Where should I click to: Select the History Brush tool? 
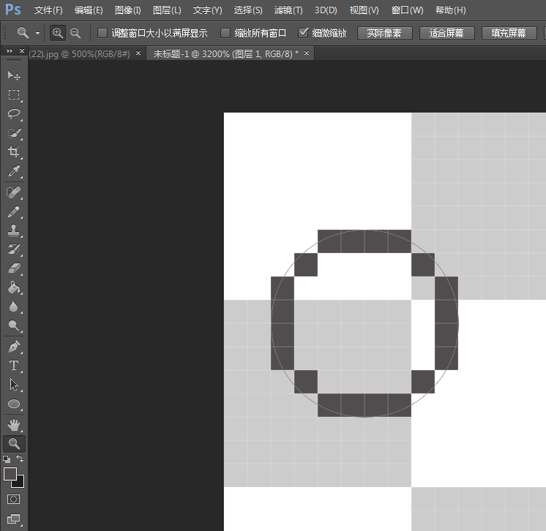click(x=14, y=249)
